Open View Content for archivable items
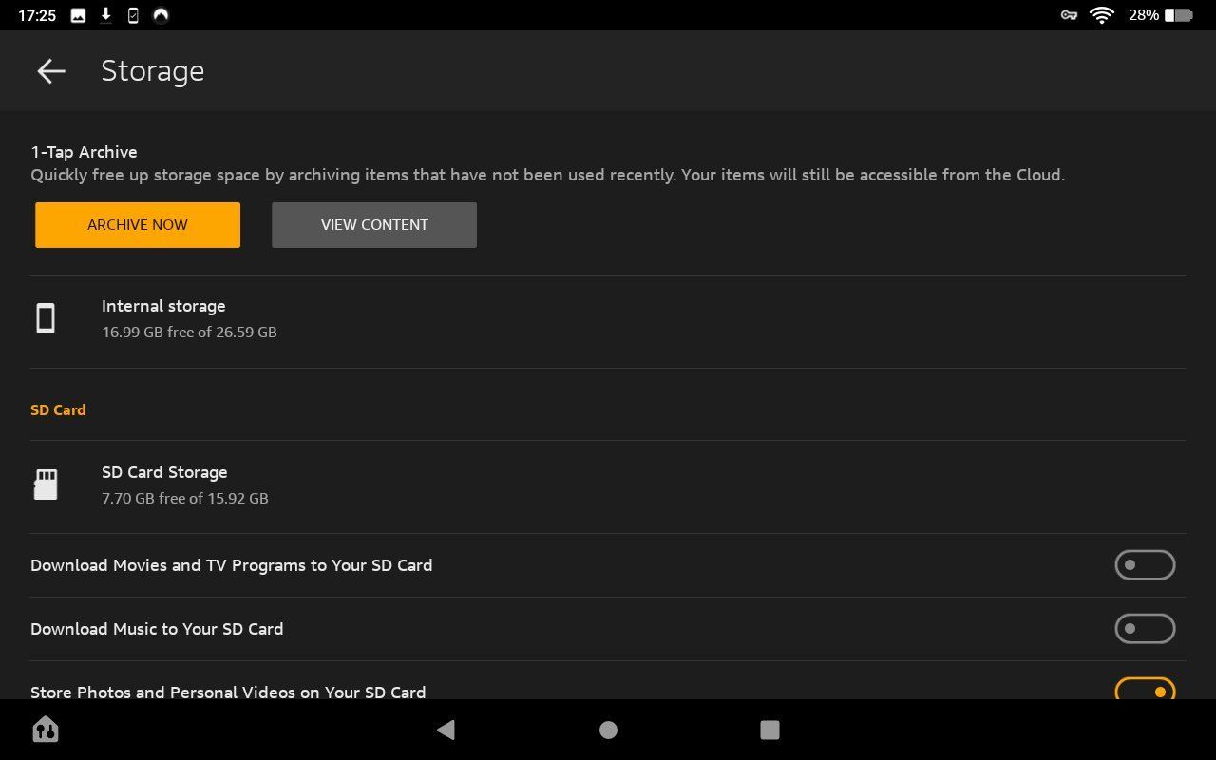The image size is (1216, 760). point(374,225)
